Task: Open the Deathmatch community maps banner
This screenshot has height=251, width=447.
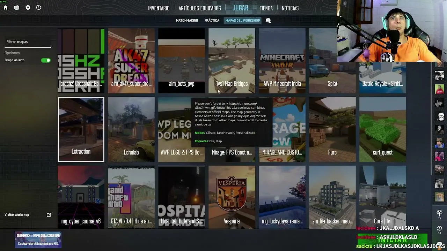Action: pyautogui.click(x=38, y=240)
